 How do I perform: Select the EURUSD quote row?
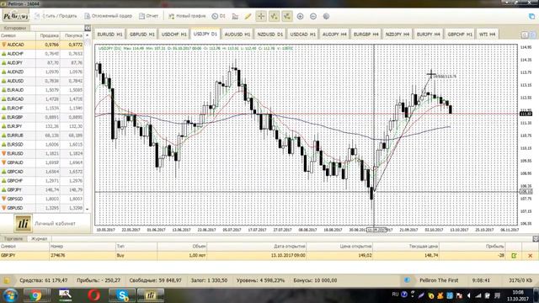pyautogui.click(x=42, y=153)
